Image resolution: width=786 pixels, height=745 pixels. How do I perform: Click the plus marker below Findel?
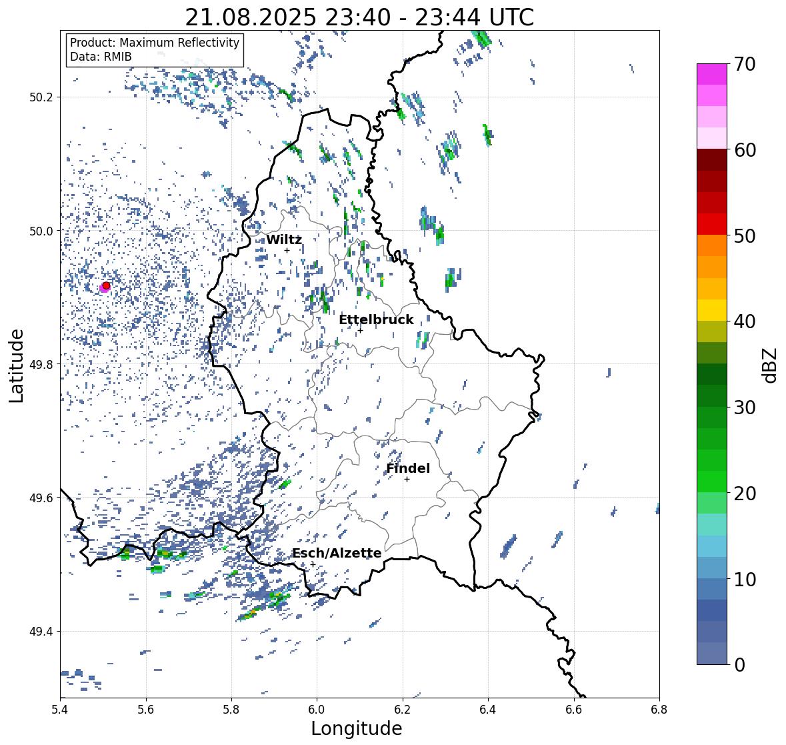pyautogui.click(x=407, y=480)
